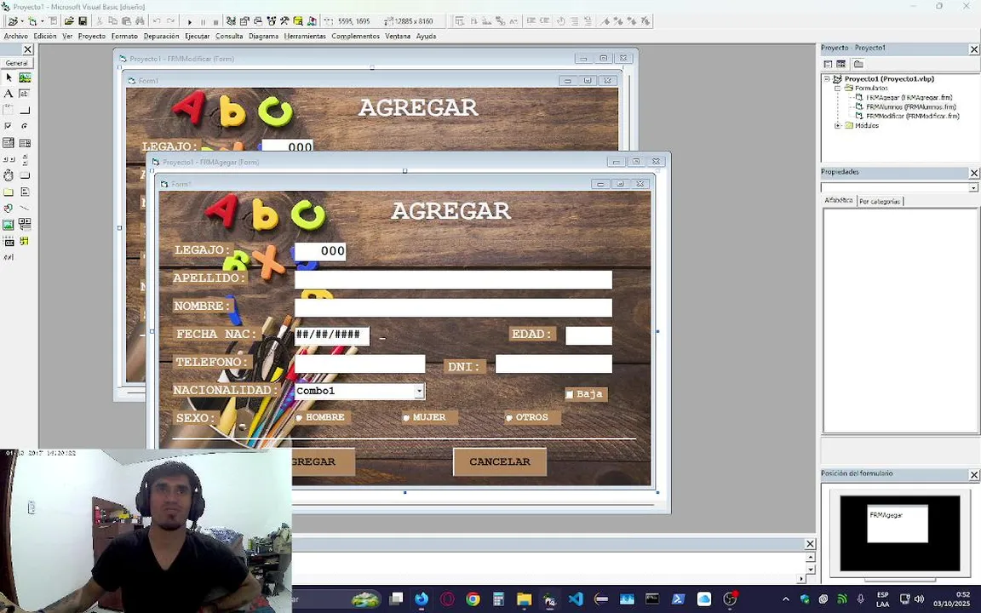This screenshot has height=613, width=981.
Task: Select the FileListBox control tool
Action: pos(25,192)
